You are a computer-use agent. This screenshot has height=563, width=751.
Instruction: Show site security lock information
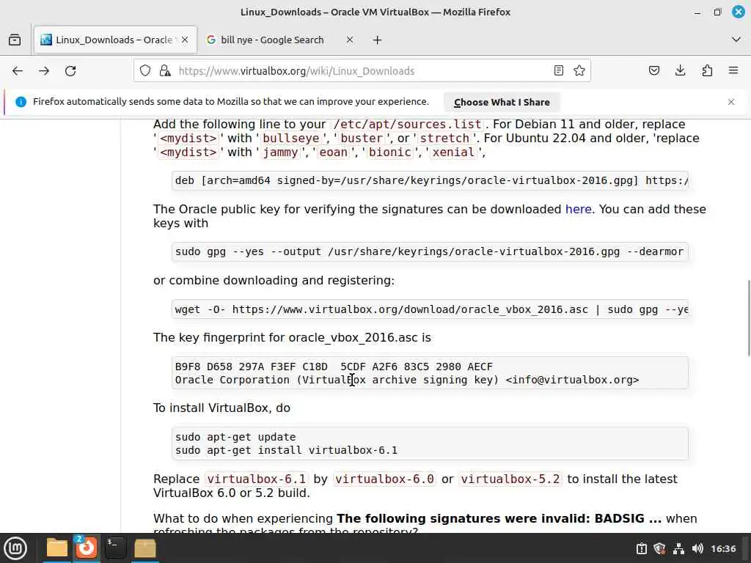pyautogui.click(x=165, y=71)
